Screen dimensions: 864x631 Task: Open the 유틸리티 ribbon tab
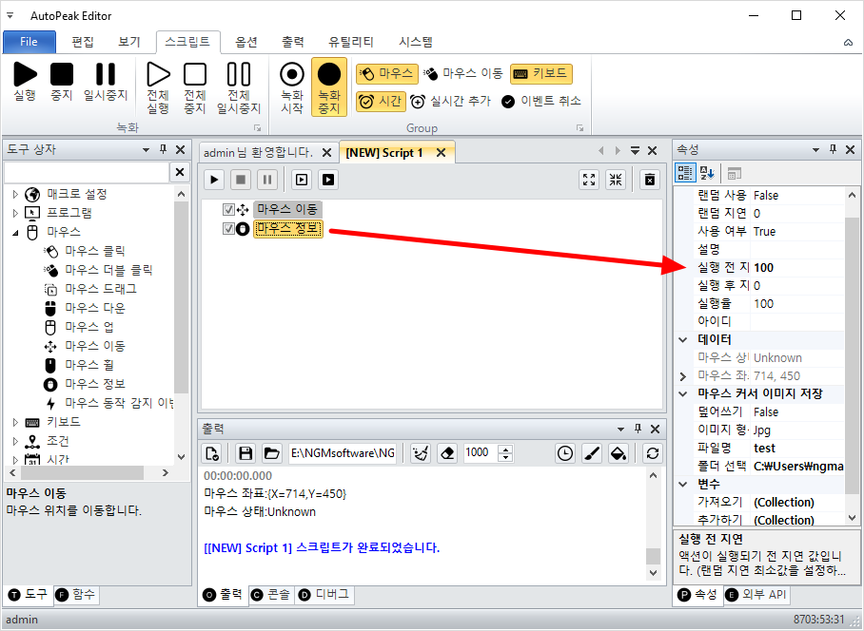point(351,42)
